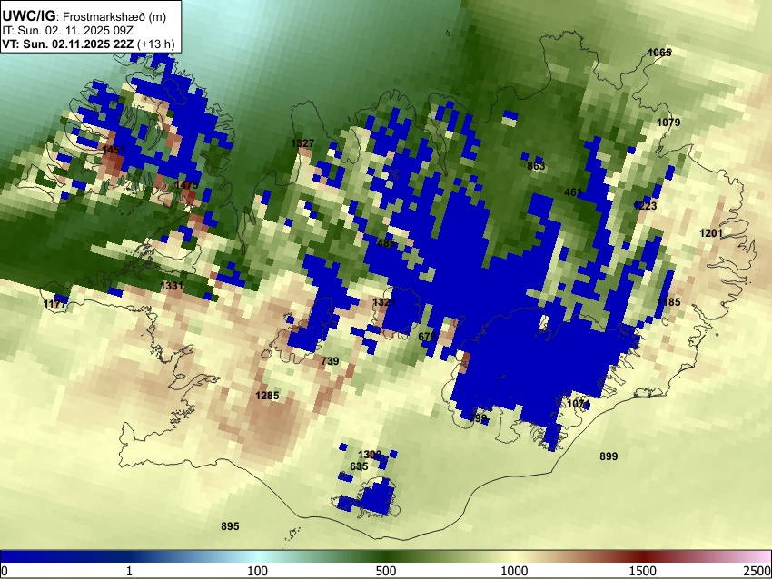This screenshot has height=579, width=772.
Task: Click the value label 1475
Action: (186, 185)
